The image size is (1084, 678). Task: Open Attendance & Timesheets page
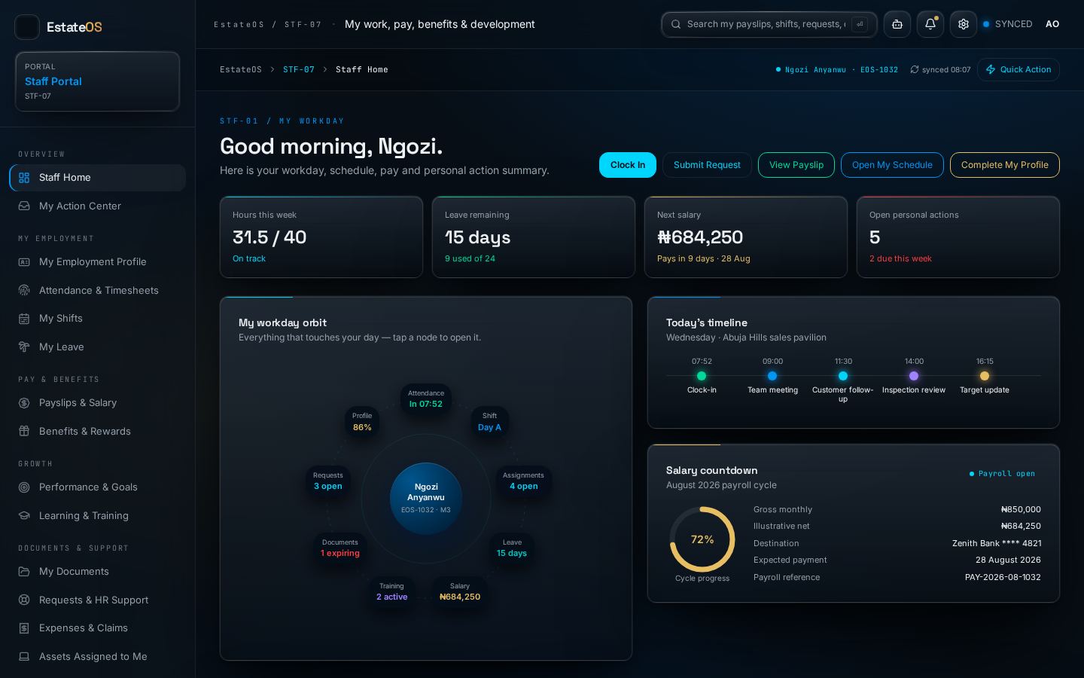(97, 290)
